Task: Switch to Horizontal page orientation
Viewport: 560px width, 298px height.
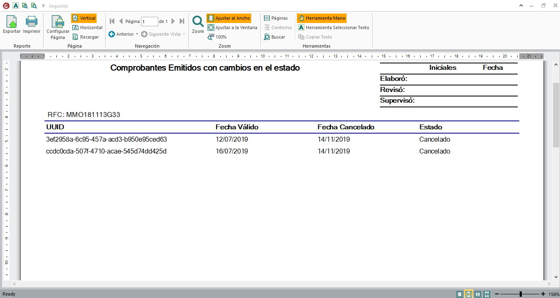Action: coord(87,28)
